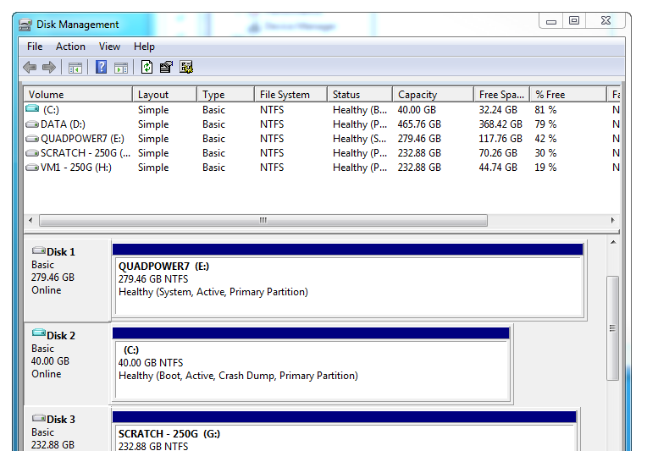
Task: Click the Healthy (B... status cell
Action: 360,110
